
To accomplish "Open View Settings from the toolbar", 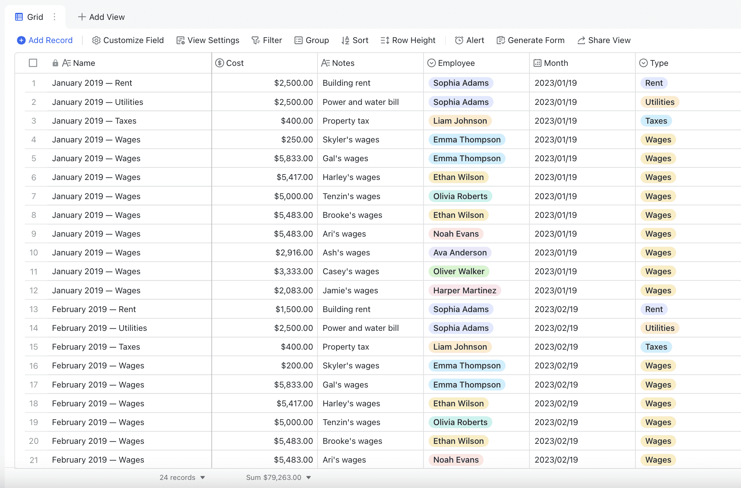I will point(208,40).
